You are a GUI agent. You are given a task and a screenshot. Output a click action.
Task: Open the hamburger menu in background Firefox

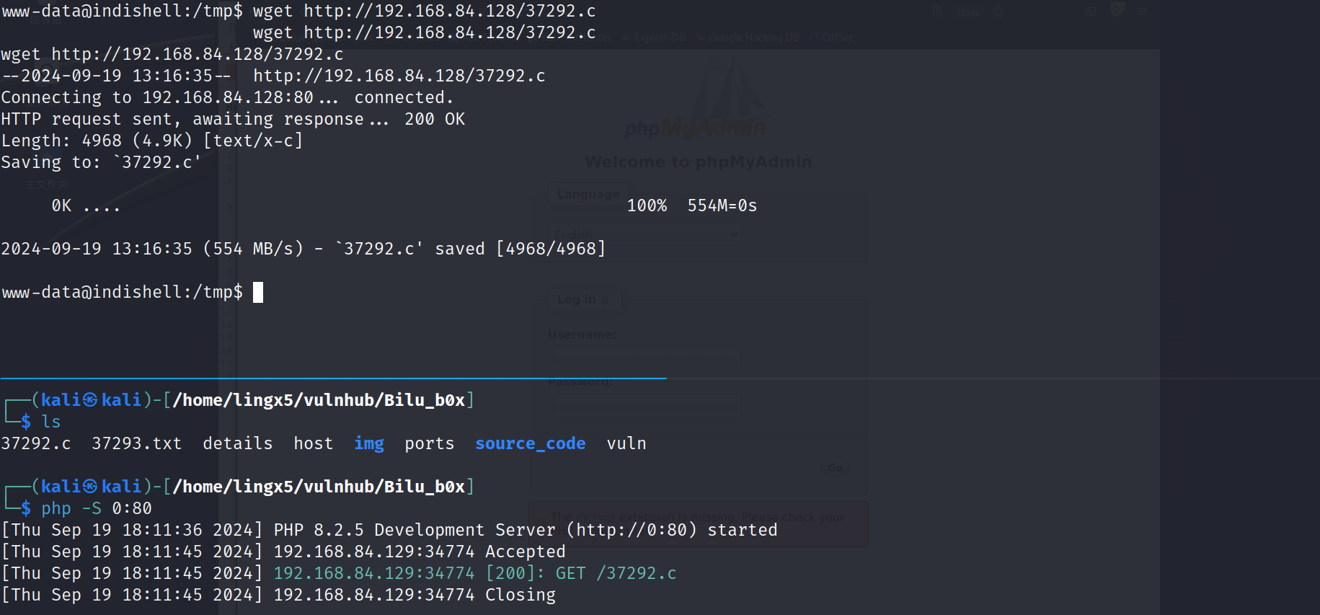tap(1143, 12)
